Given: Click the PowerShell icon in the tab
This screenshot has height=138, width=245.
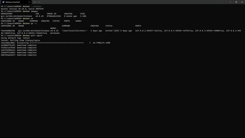Looking at the screenshot, I should coord(3,2).
